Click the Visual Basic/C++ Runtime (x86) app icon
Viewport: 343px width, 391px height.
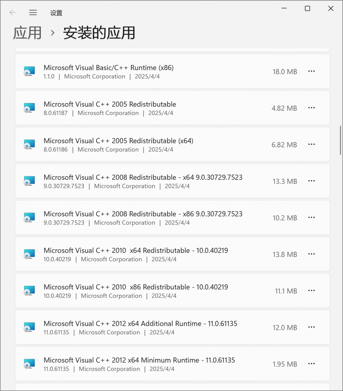(29, 71)
